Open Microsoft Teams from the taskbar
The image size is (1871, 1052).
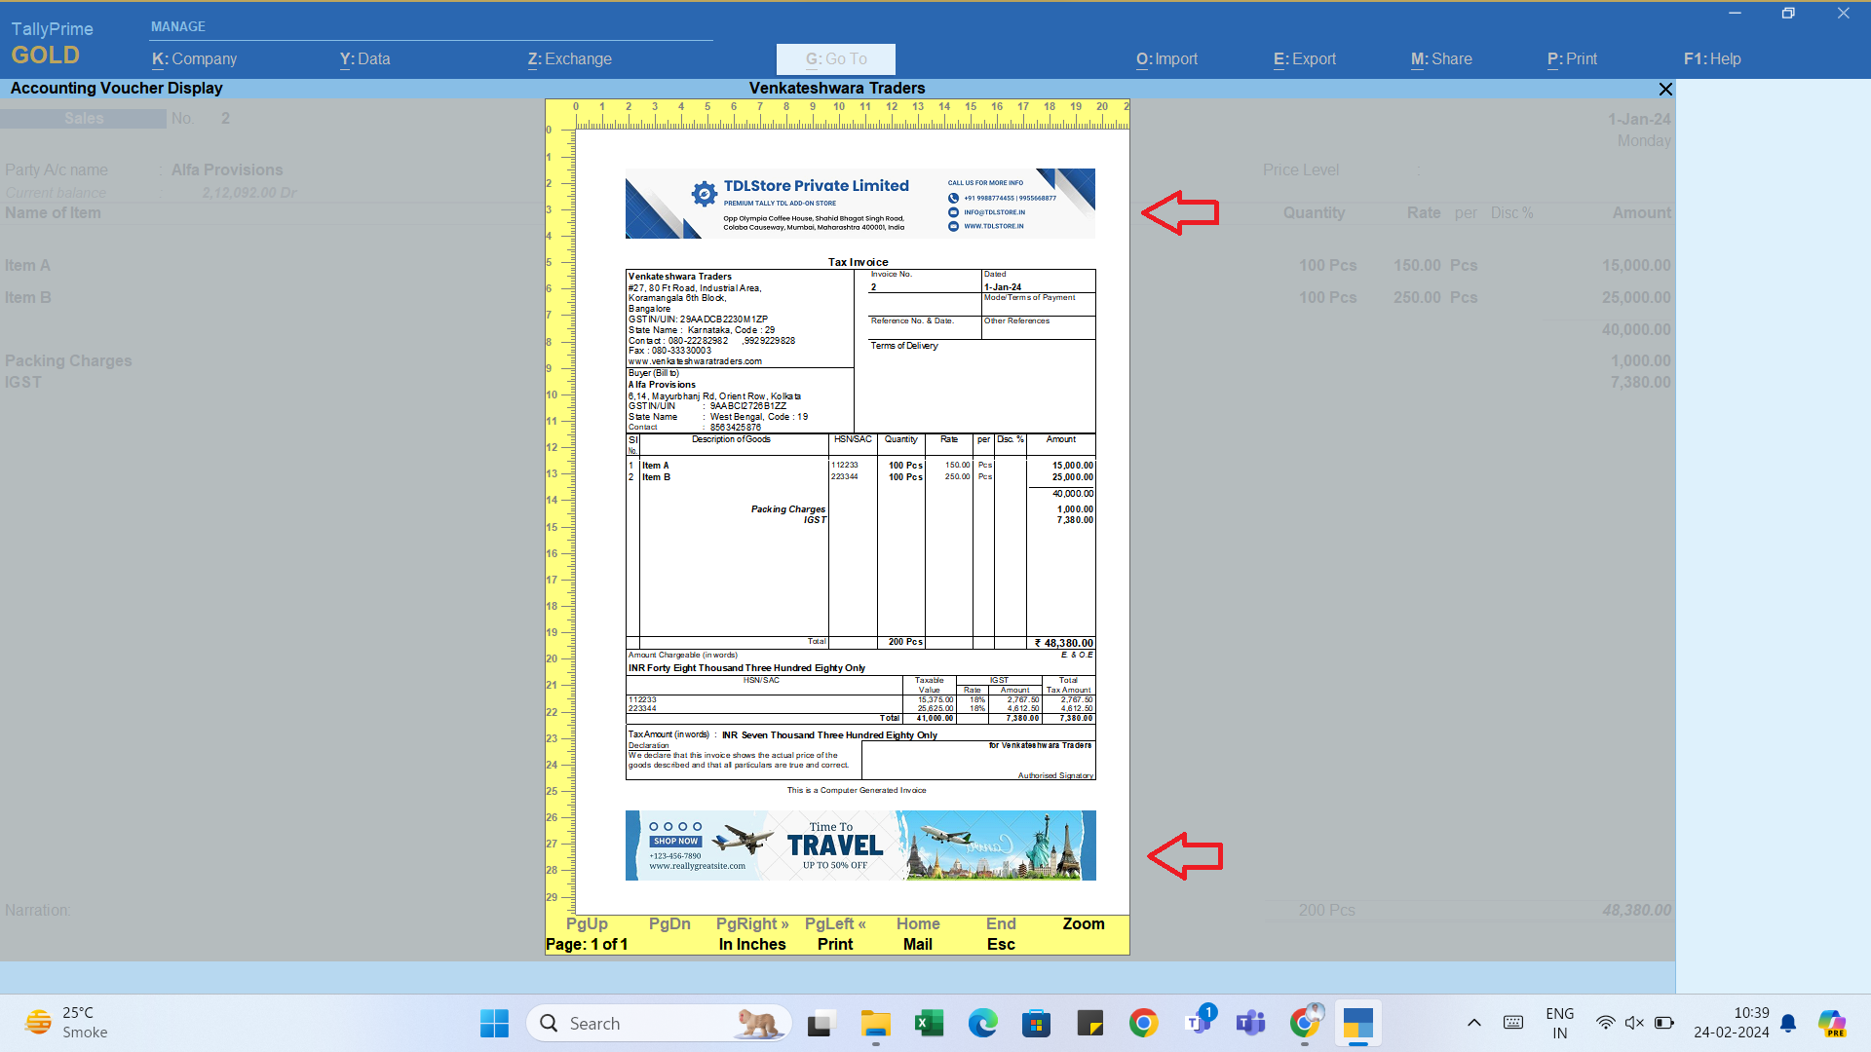[x=1250, y=1023]
